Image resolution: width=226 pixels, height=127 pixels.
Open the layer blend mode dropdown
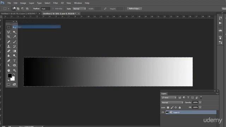click(x=172, y=103)
